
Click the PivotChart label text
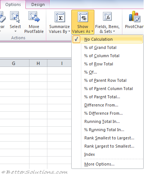click(134, 27)
